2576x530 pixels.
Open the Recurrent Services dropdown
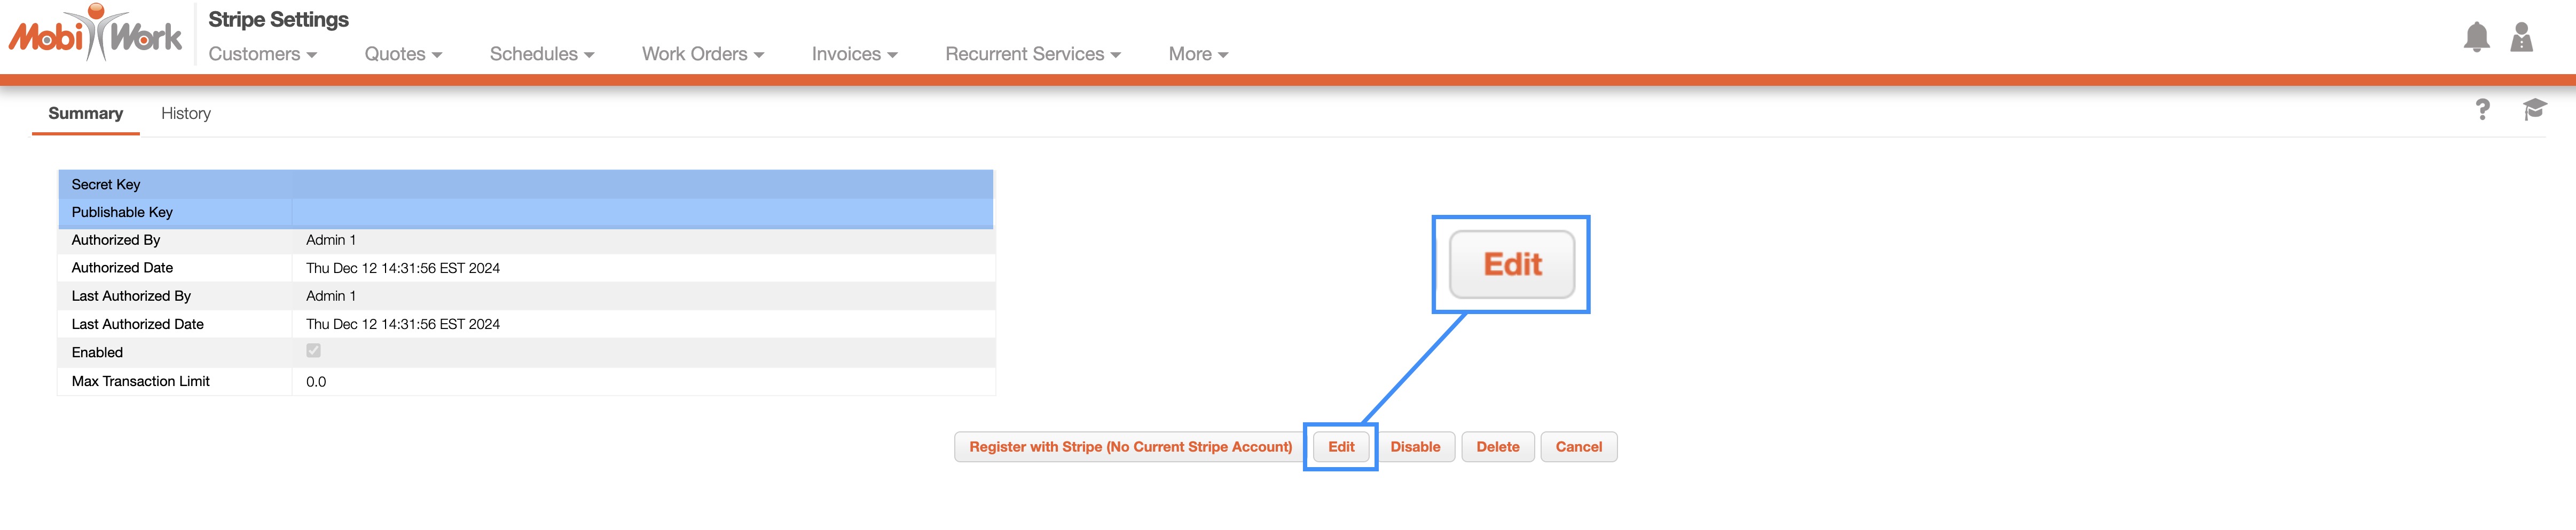(1032, 54)
